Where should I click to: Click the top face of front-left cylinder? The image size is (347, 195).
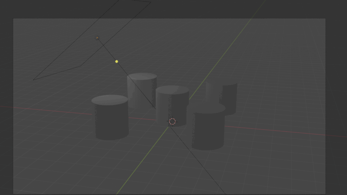(109, 100)
